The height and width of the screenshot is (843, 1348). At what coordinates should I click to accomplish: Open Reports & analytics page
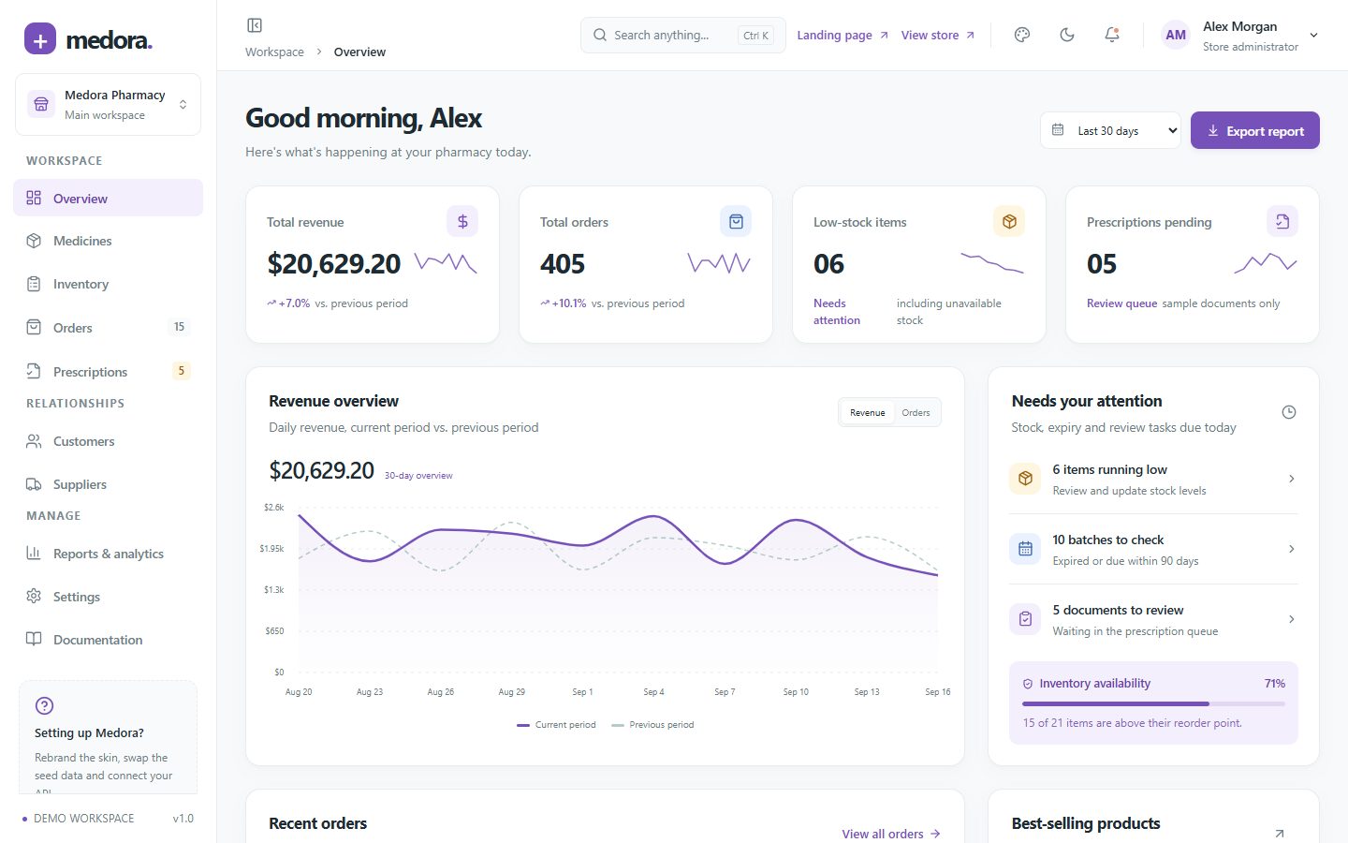click(x=108, y=554)
